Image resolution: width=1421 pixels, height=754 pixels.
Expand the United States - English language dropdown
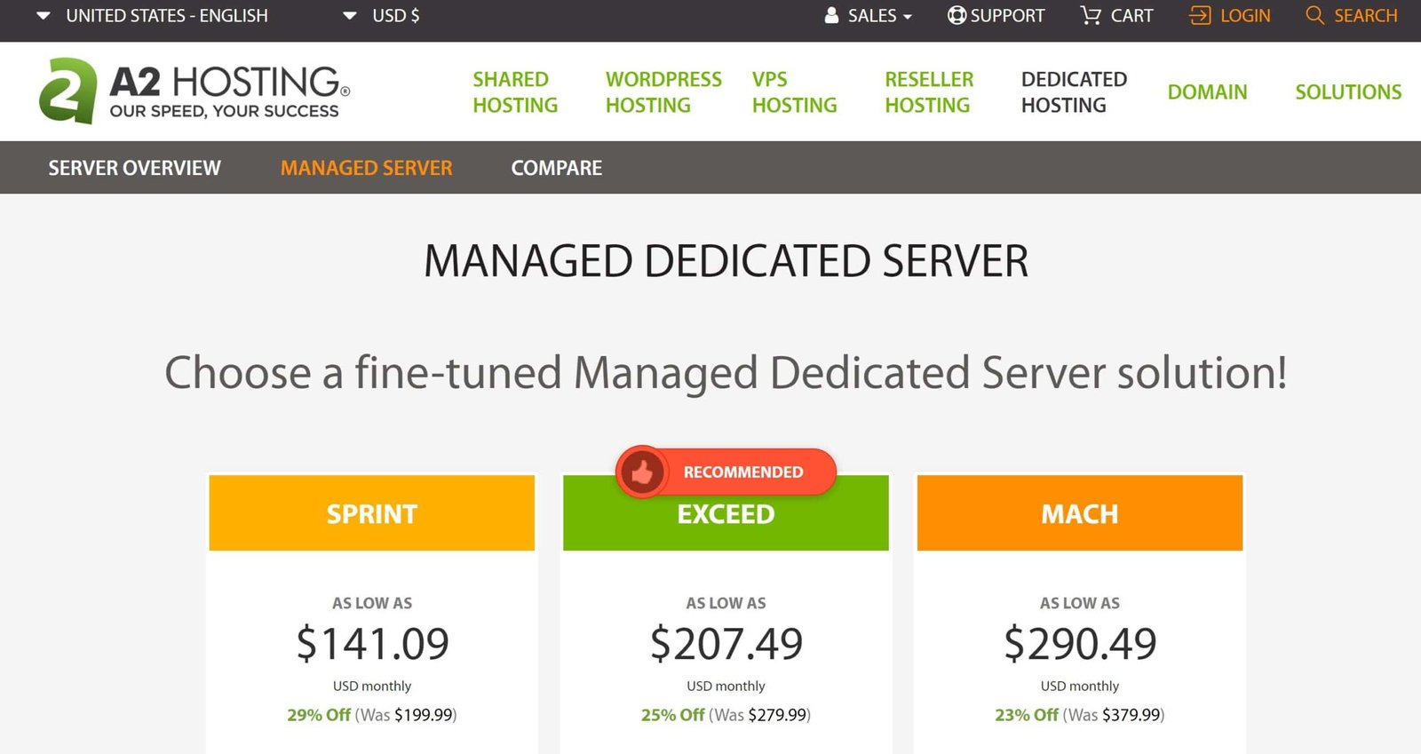point(152,15)
